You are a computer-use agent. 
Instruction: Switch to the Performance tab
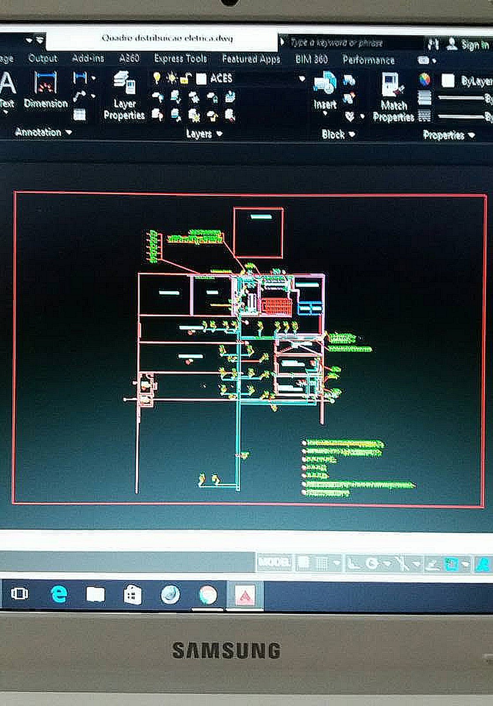pos(368,60)
